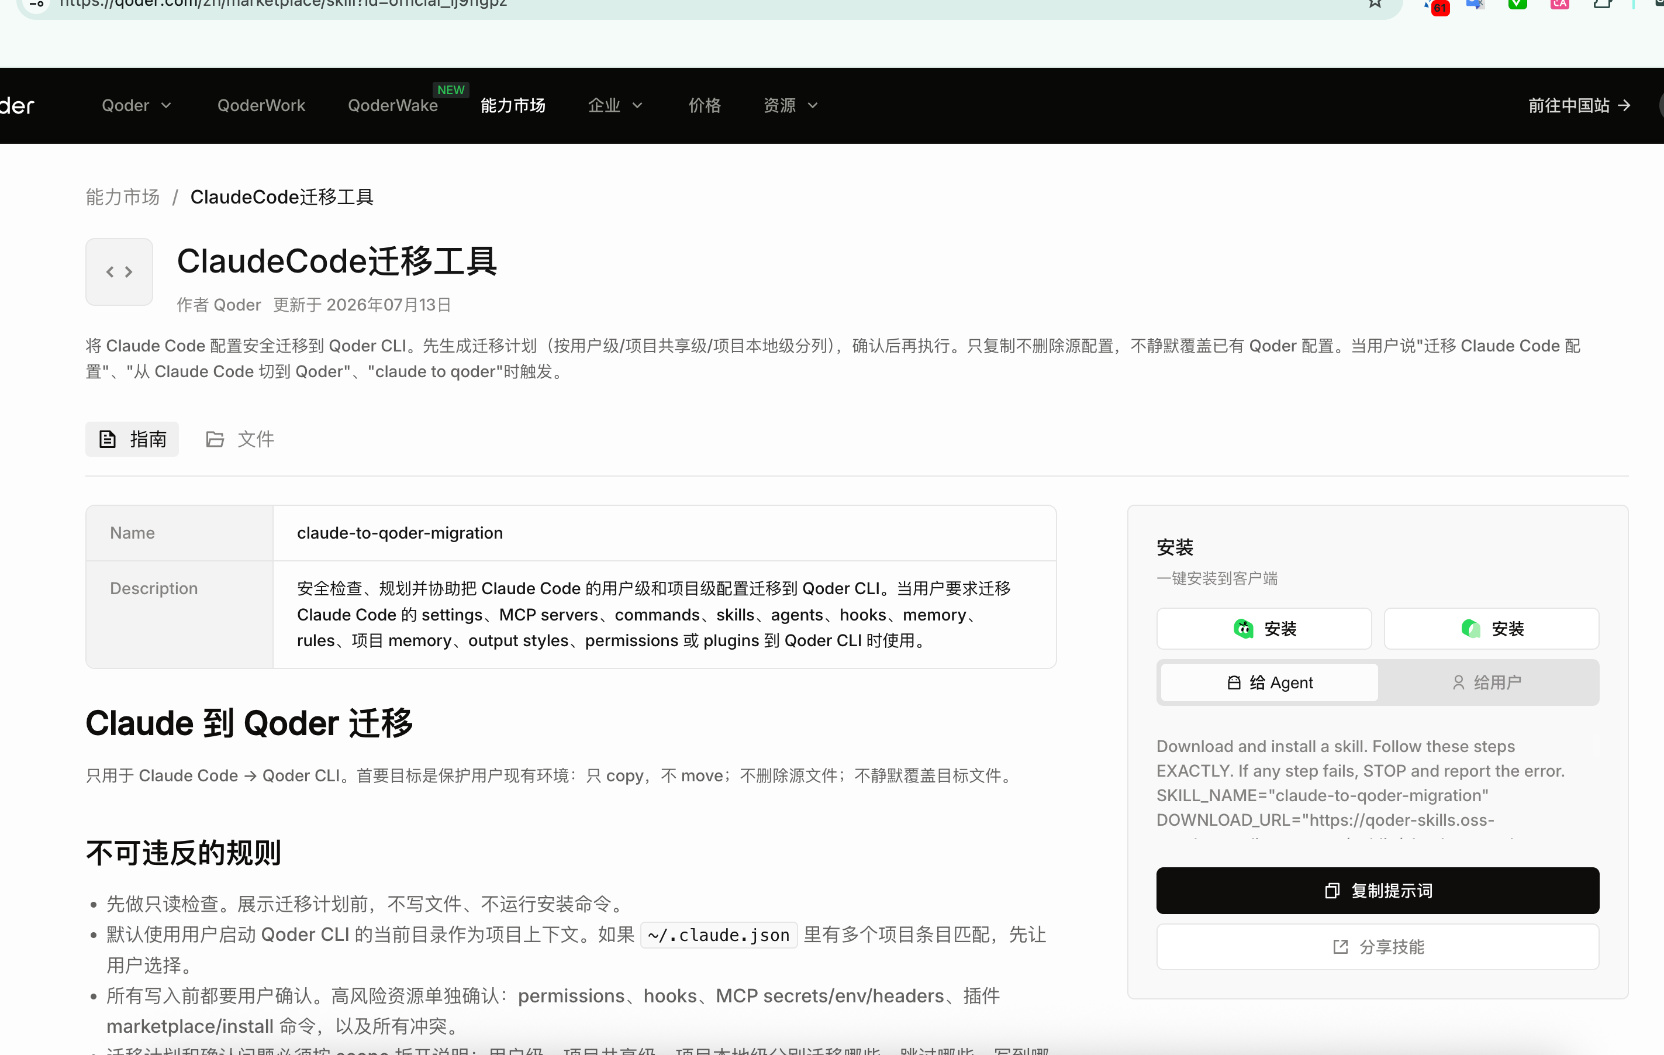
Task: Click the 复制提示词 button
Action: tap(1378, 891)
